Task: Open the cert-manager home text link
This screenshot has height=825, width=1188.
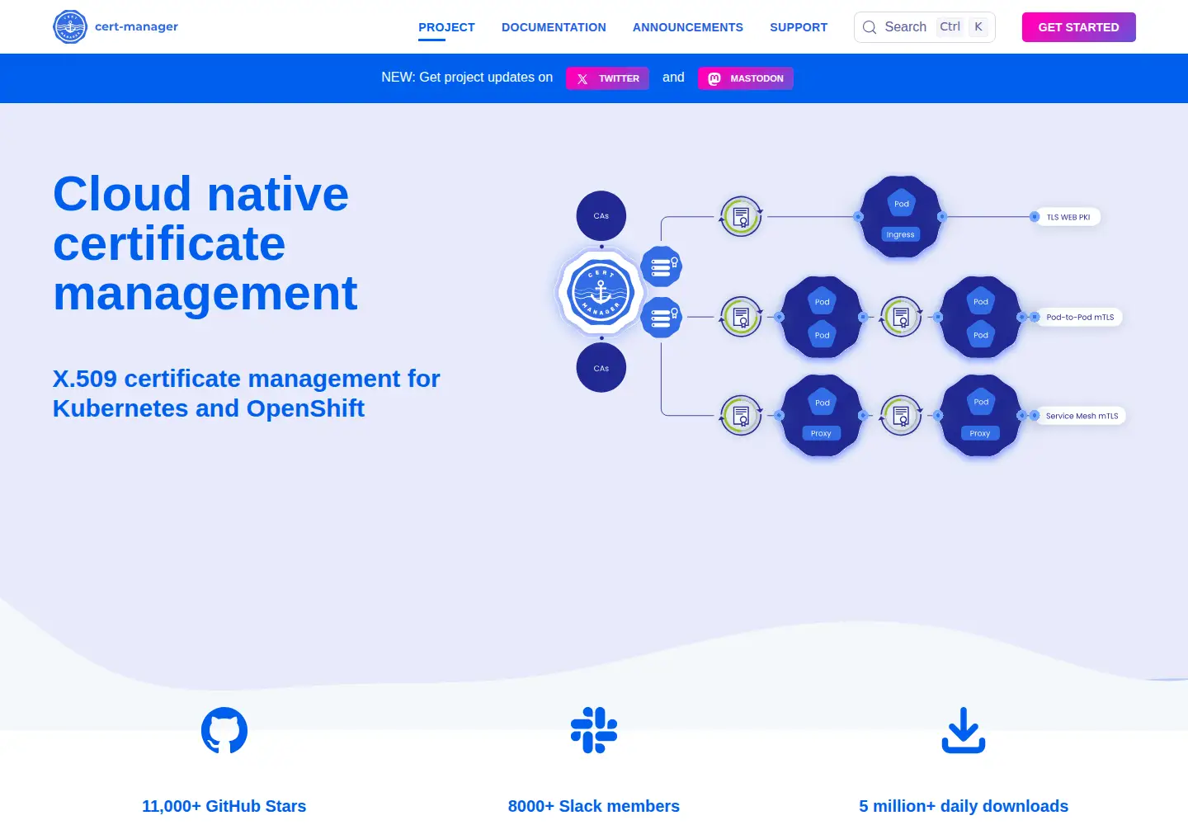Action: [x=136, y=26]
